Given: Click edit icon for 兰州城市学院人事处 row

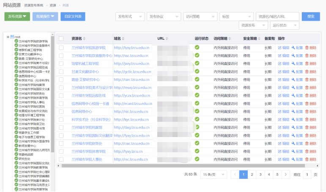Looking at the screenshot, I should (279, 159).
